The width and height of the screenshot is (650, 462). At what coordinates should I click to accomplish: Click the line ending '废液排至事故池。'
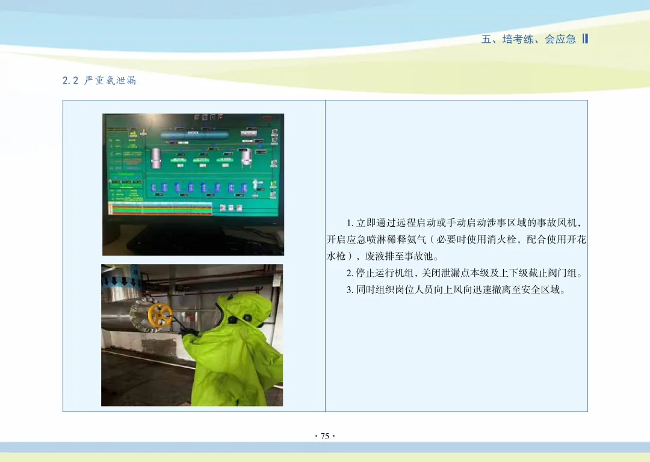point(383,256)
